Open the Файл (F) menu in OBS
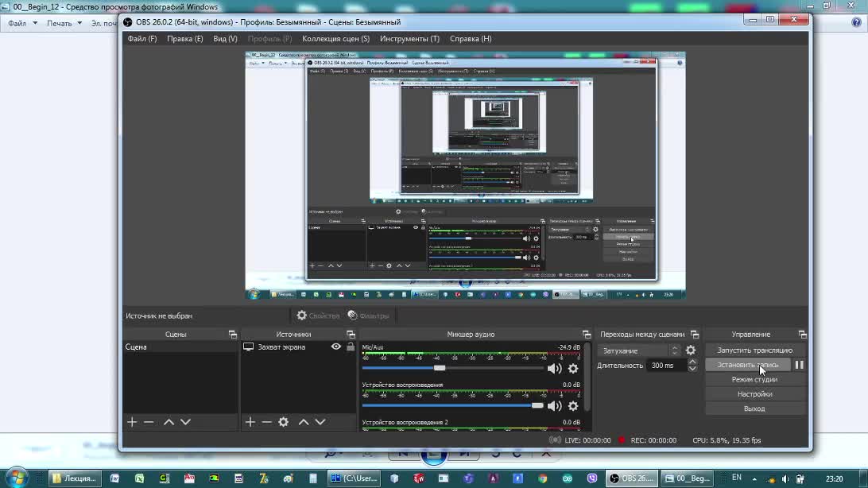Viewport: 868px width, 488px height. click(x=142, y=39)
